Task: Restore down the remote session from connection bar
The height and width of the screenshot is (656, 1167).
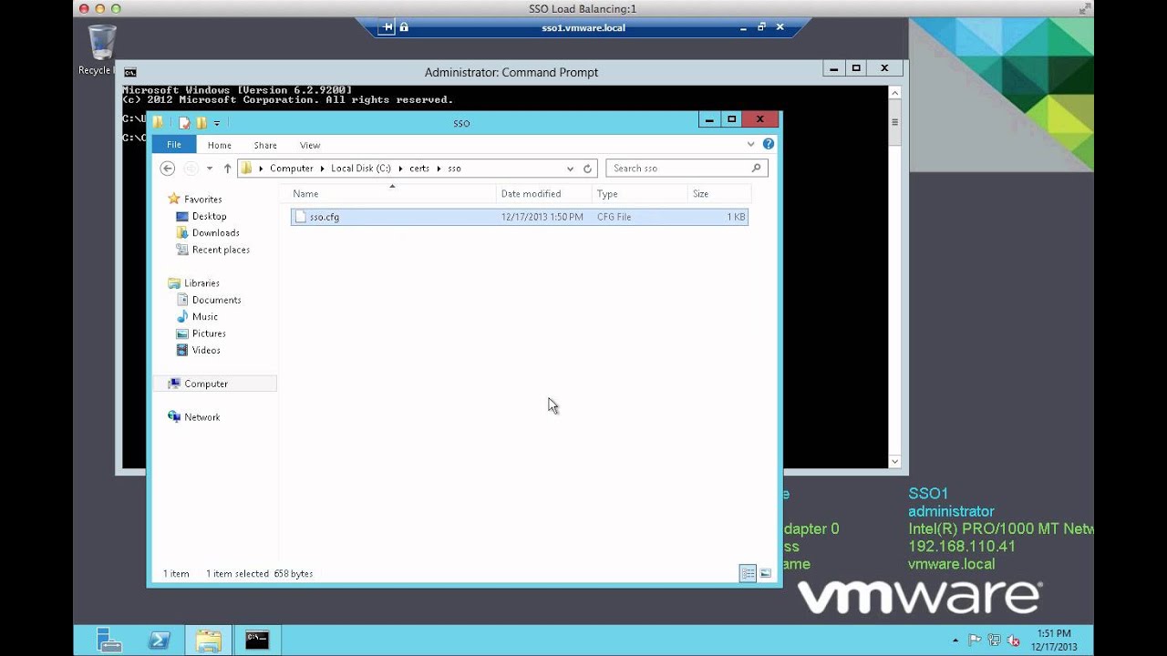Action: pos(761,27)
